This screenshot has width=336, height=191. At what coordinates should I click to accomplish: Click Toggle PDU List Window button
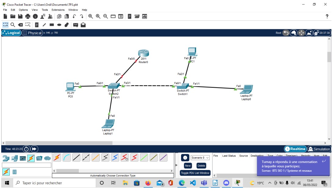(195, 173)
